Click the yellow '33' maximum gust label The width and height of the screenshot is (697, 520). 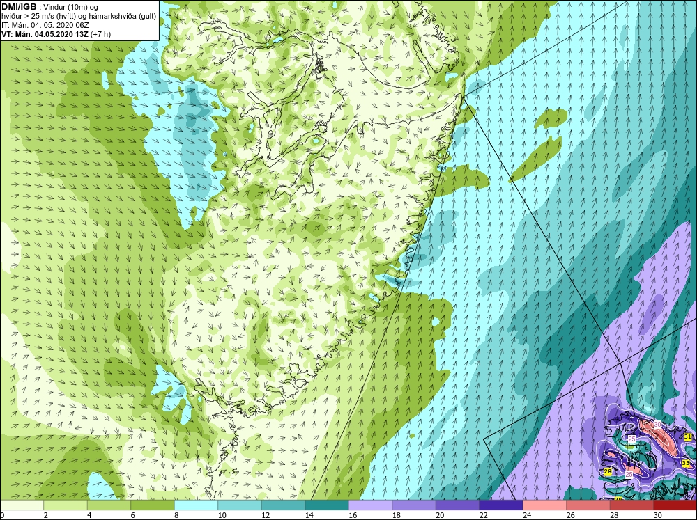point(686,464)
